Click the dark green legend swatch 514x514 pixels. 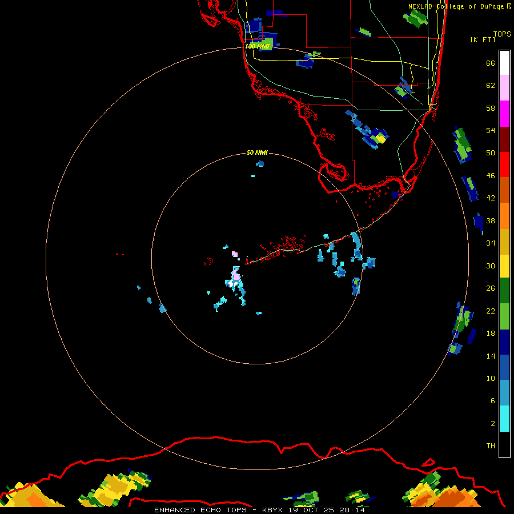click(x=504, y=291)
